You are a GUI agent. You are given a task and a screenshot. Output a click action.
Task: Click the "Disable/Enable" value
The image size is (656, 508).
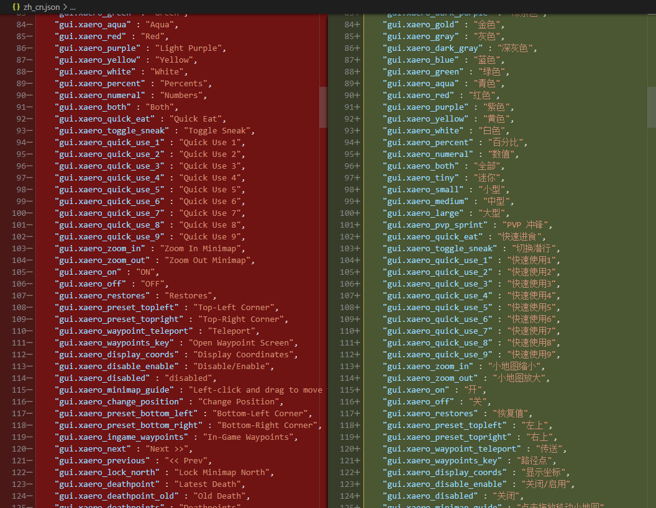(231, 367)
